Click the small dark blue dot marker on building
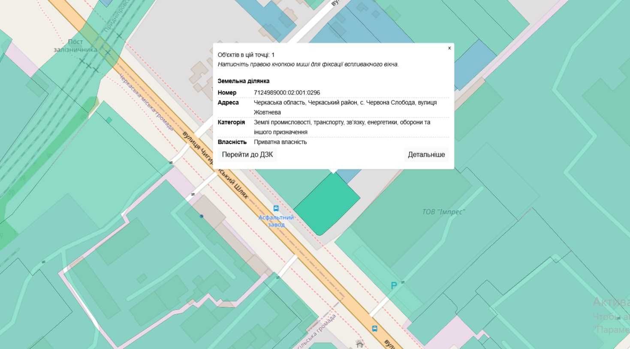The width and height of the screenshot is (630, 349). point(202,216)
